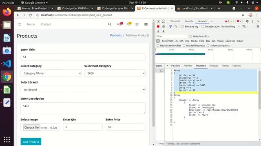This screenshot has height=146, width=261.
Task: Click the Add Product button
Action: coord(31,142)
